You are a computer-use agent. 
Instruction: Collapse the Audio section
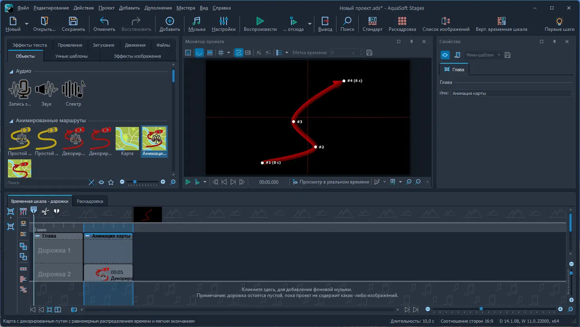click(11, 72)
